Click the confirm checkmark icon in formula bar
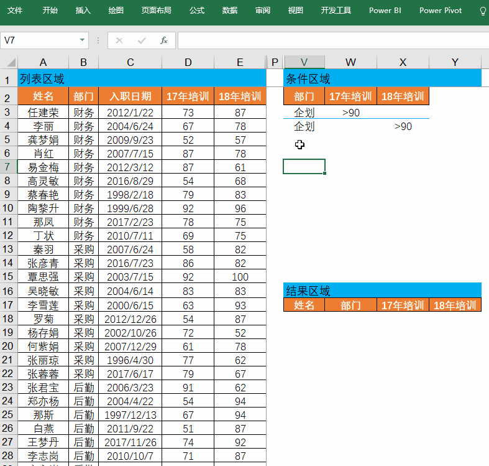This screenshot has height=466, width=489. [x=142, y=40]
